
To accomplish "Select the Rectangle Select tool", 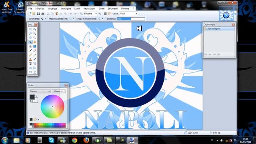I will click(x=30, y=29).
